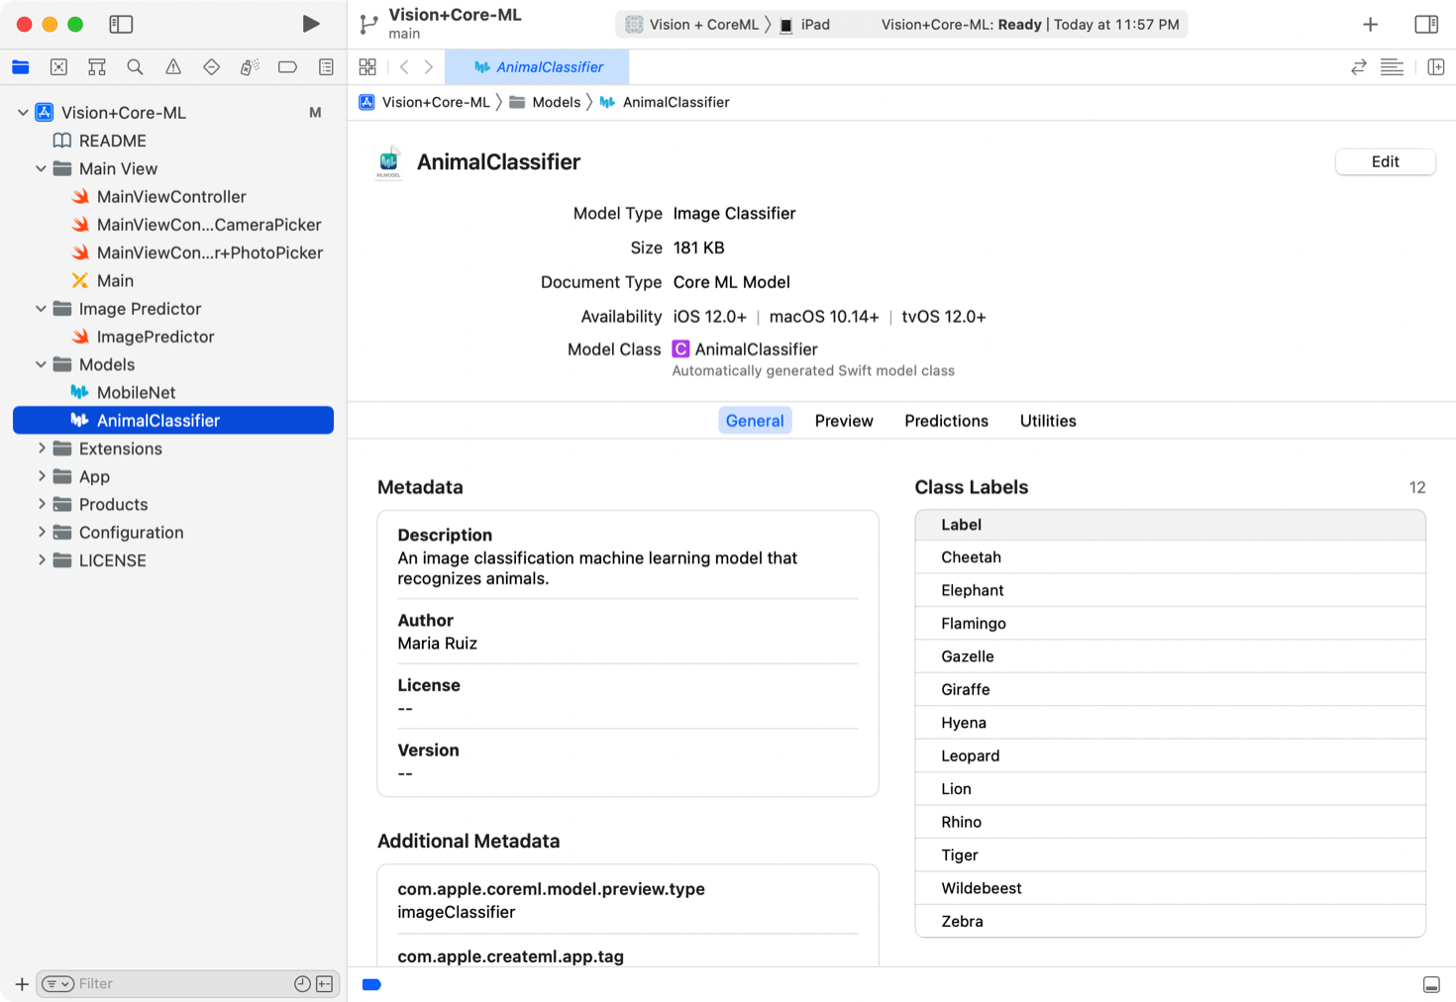1456x1002 pixels.
Task: Switch to the Preview tab
Action: [x=843, y=421]
